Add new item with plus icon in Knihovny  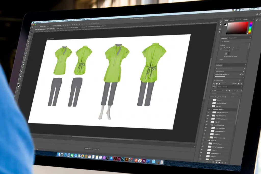(x=213, y=84)
